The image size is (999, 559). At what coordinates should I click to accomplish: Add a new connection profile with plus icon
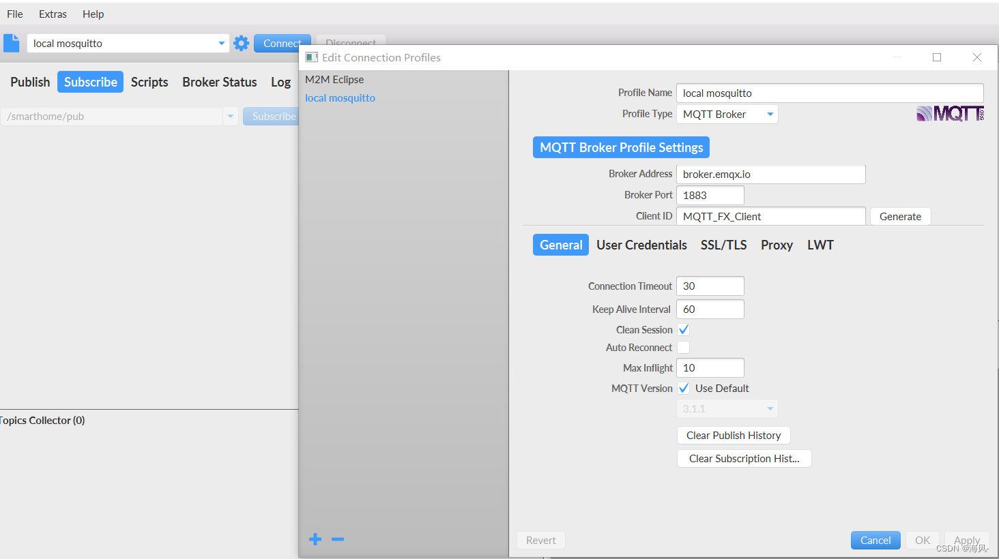click(x=315, y=539)
